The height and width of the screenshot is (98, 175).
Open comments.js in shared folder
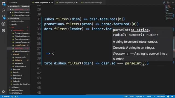[x=19, y=57]
